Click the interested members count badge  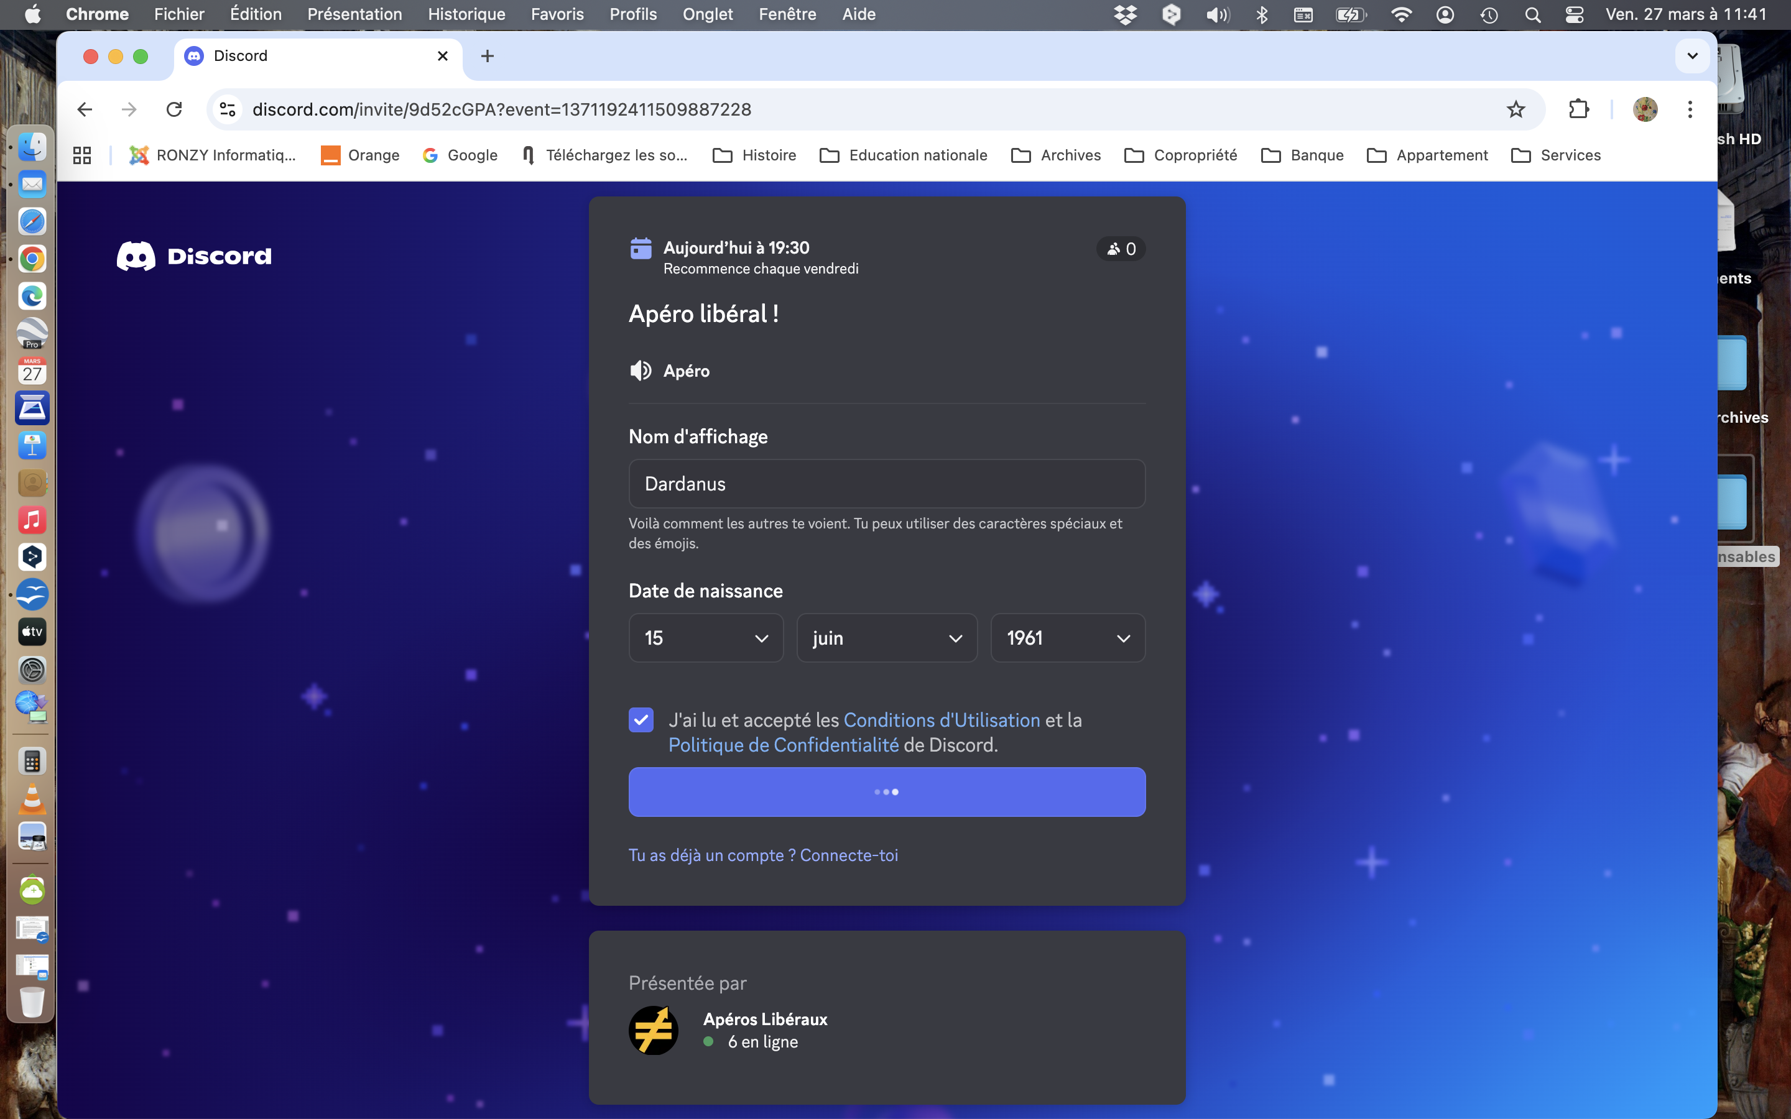(1121, 249)
